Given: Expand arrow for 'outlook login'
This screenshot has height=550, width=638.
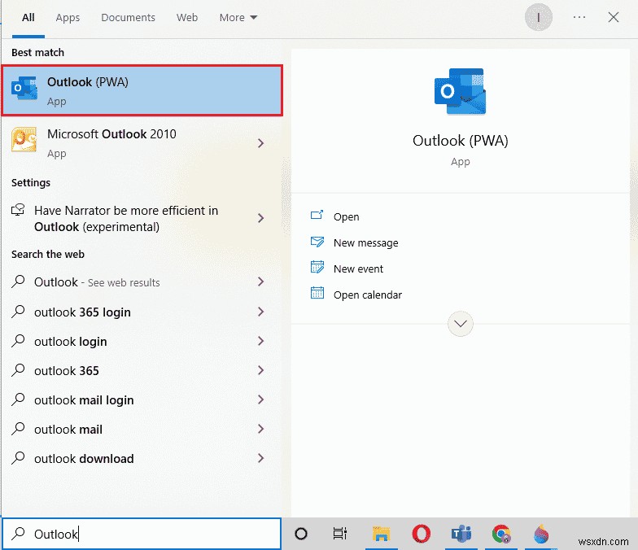Looking at the screenshot, I should [x=260, y=342].
